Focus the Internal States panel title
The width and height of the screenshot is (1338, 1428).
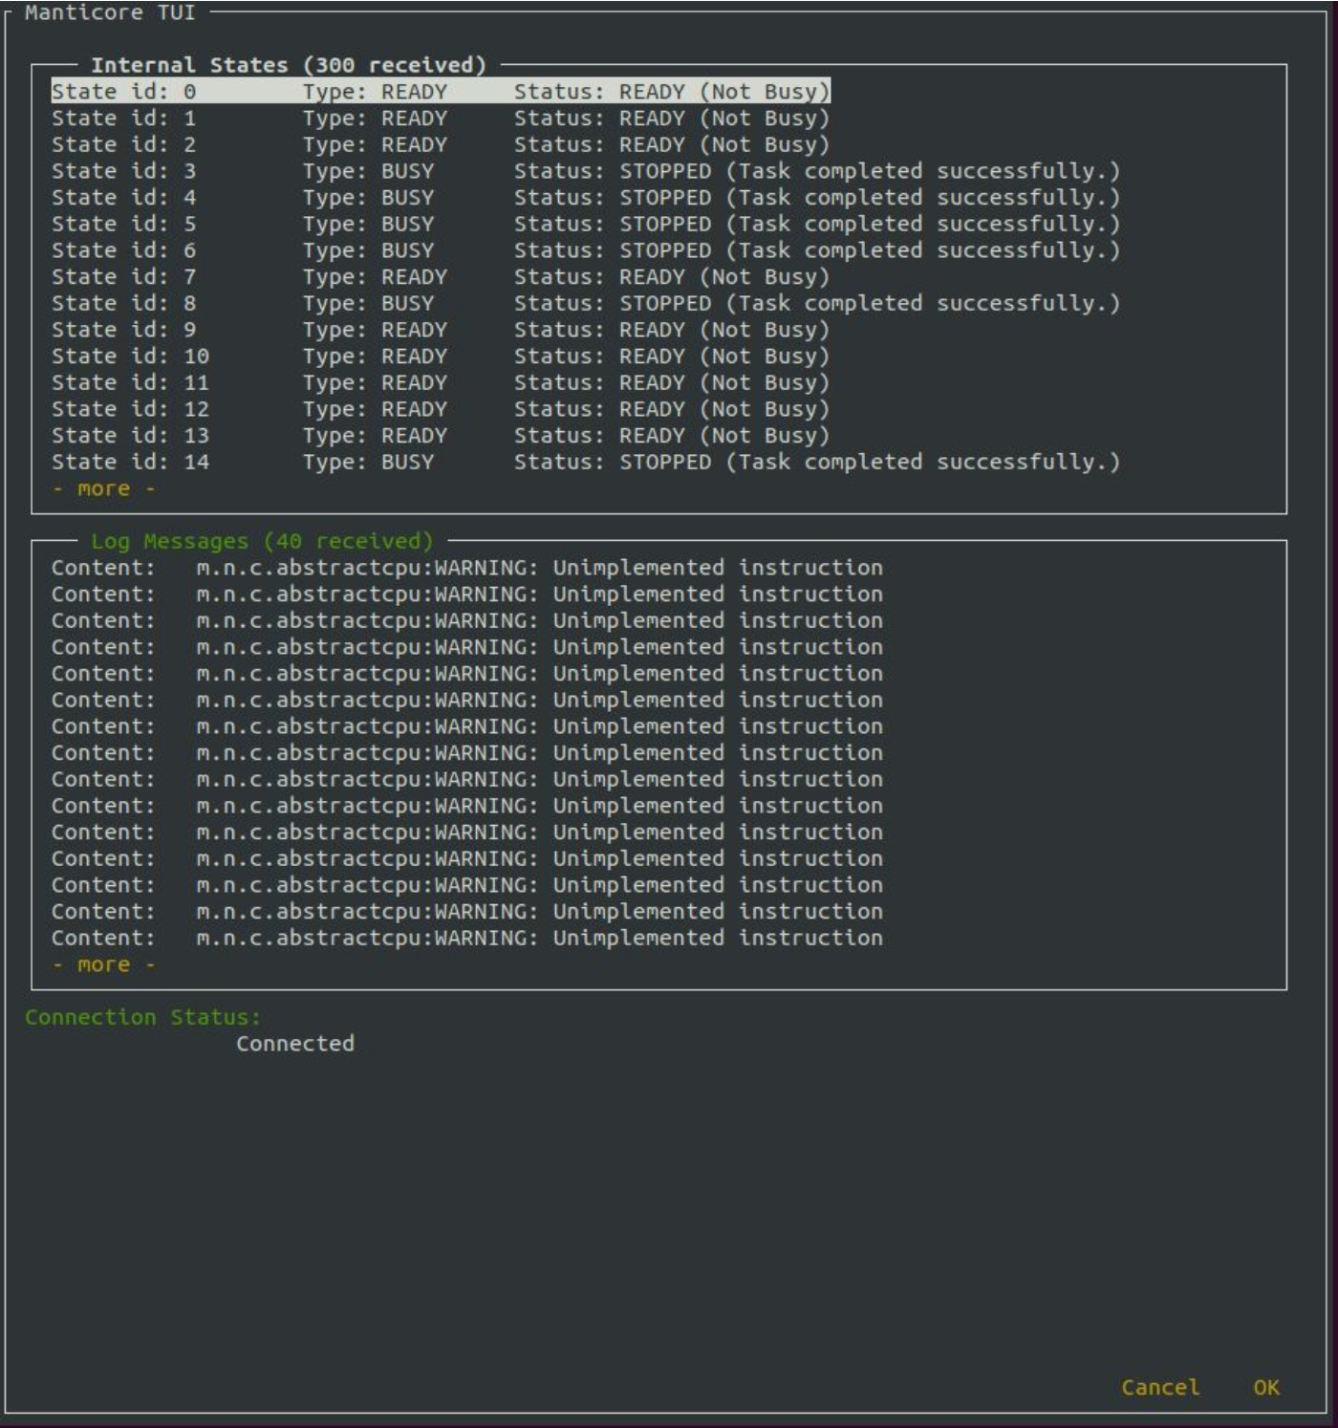point(288,65)
